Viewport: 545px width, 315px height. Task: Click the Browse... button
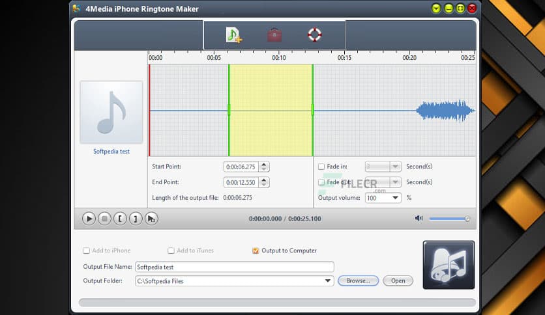click(359, 281)
